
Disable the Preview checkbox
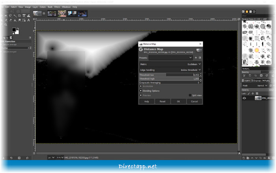[x=141, y=95]
